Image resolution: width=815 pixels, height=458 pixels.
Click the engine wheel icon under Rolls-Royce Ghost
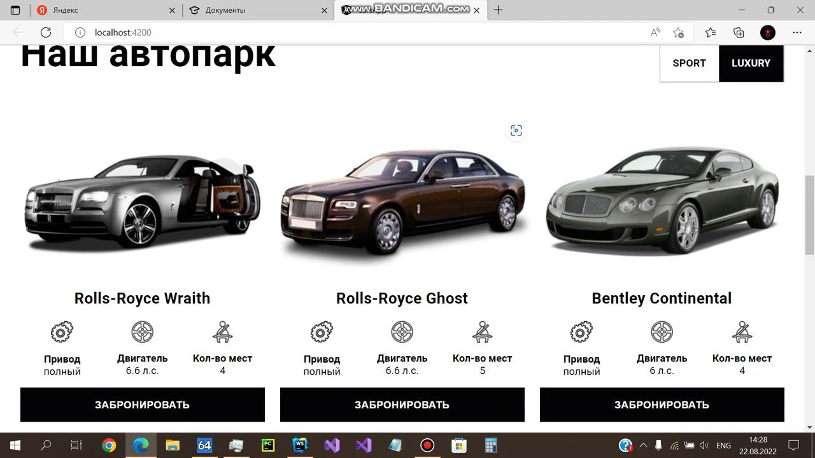pos(402,332)
